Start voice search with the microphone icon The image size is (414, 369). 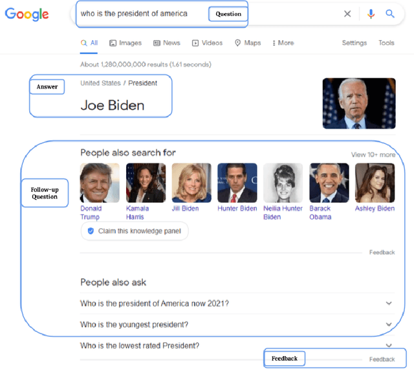pos(371,14)
